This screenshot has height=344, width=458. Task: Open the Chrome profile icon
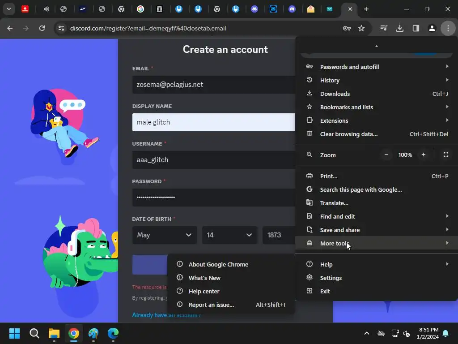[x=432, y=28]
